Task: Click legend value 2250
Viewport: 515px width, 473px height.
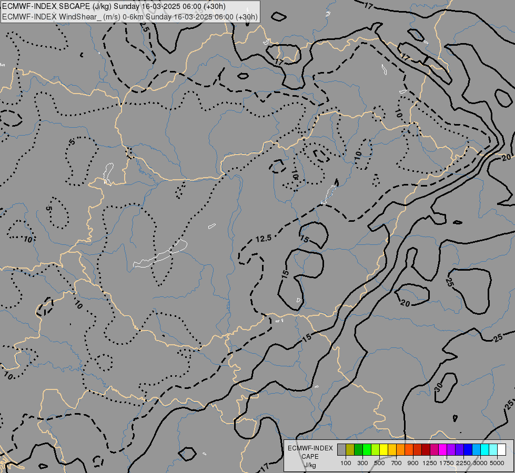Action: pyautogui.click(x=463, y=463)
